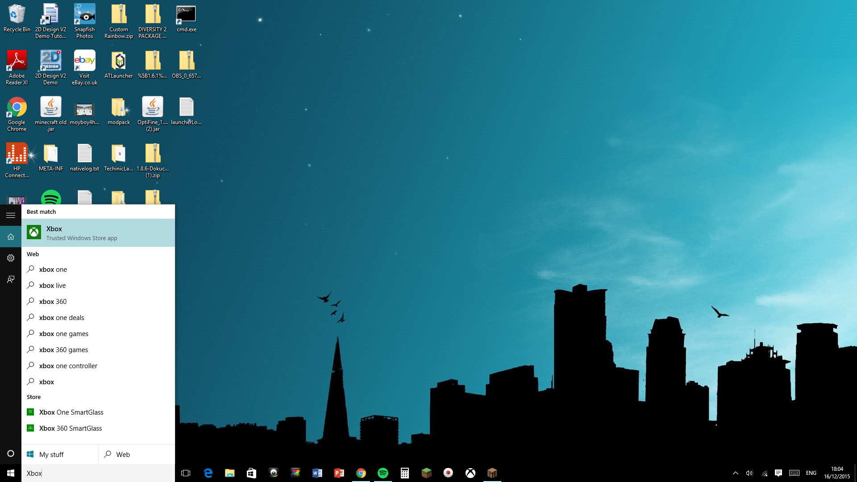
Task: Open Xbox 360 SmartGlass store result
Action: tap(98, 428)
